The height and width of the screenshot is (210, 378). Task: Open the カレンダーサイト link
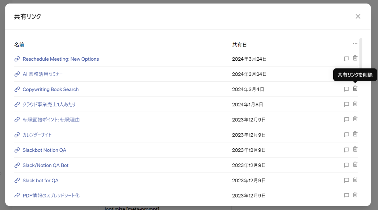(37, 135)
